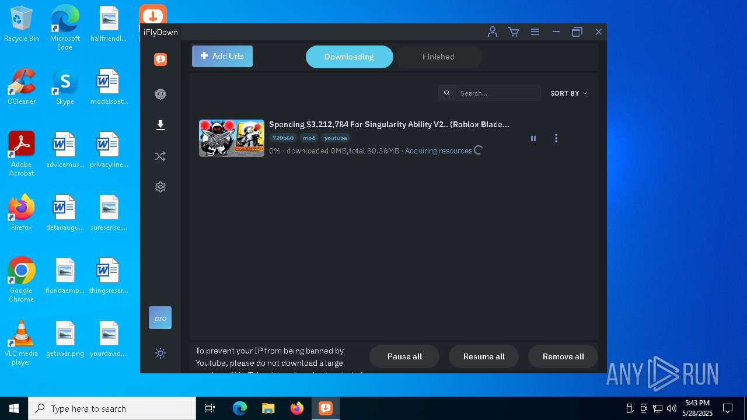The width and height of the screenshot is (747, 420).
Task: Select the suresense image file
Action: [x=109, y=213]
